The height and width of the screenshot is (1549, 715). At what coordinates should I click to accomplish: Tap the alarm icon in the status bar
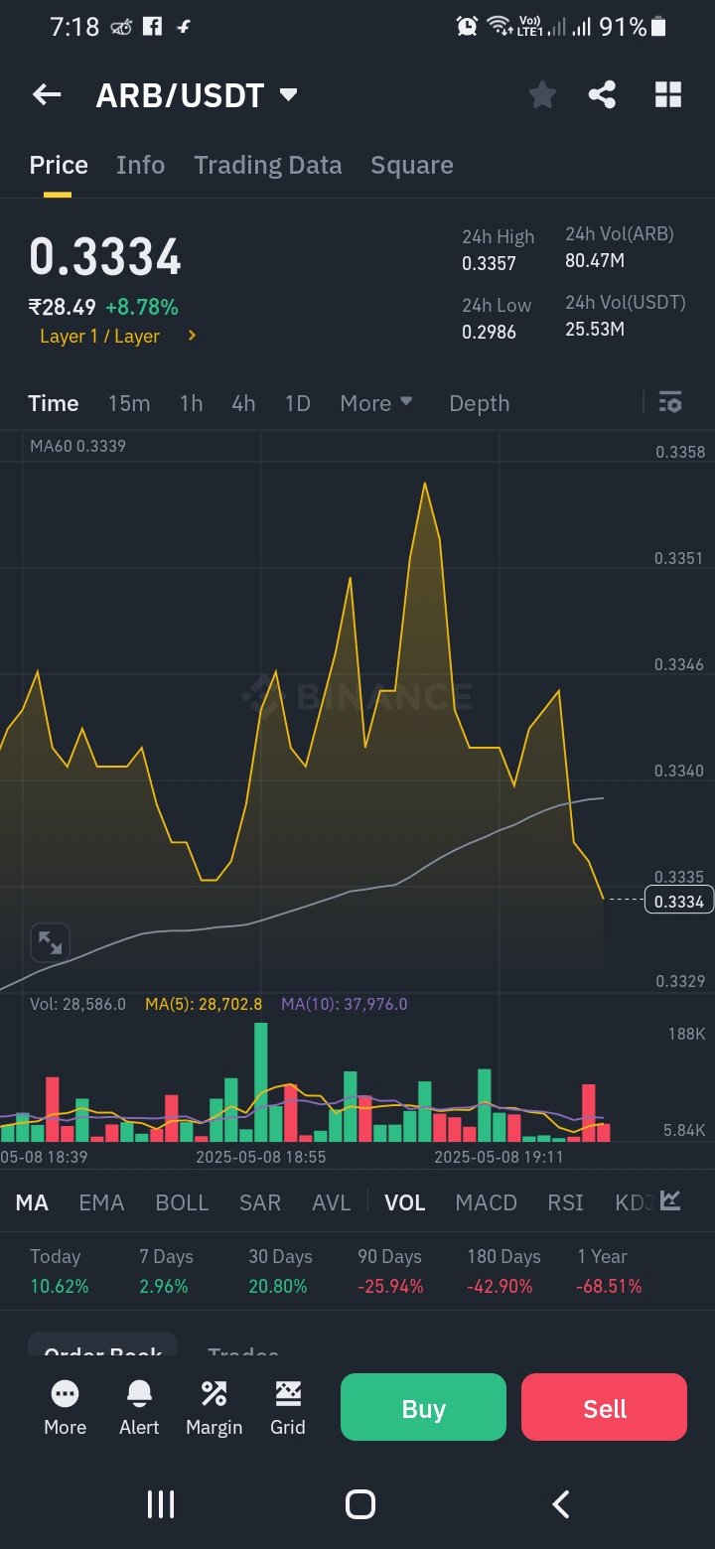coord(467,27)
